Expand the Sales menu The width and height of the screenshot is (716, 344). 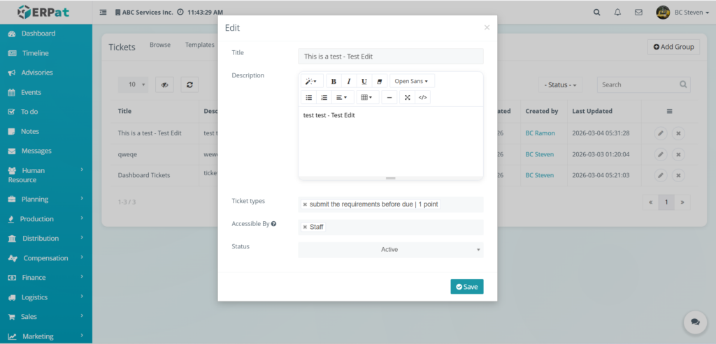pos(46,317)
